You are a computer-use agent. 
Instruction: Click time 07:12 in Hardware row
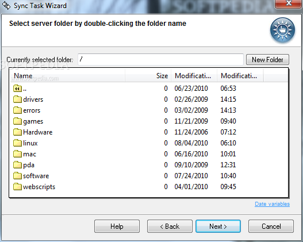[x=228, y=132]
